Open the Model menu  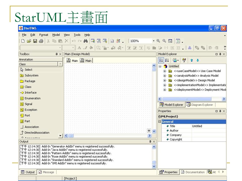pos(56,35)
